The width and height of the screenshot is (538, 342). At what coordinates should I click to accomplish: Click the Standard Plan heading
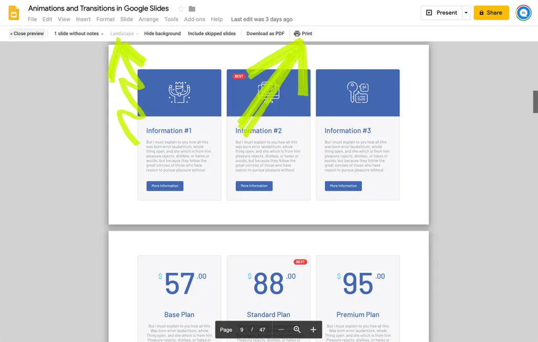click(268, 315)
